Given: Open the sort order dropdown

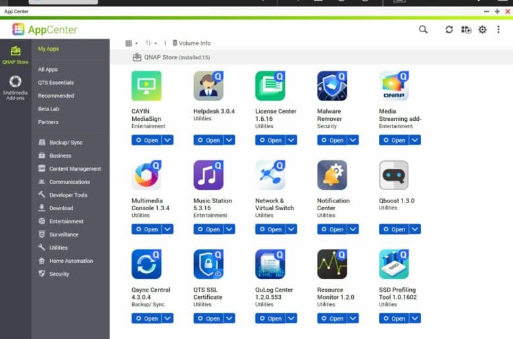Looking at the screenshot, I should tap(151, 43).
